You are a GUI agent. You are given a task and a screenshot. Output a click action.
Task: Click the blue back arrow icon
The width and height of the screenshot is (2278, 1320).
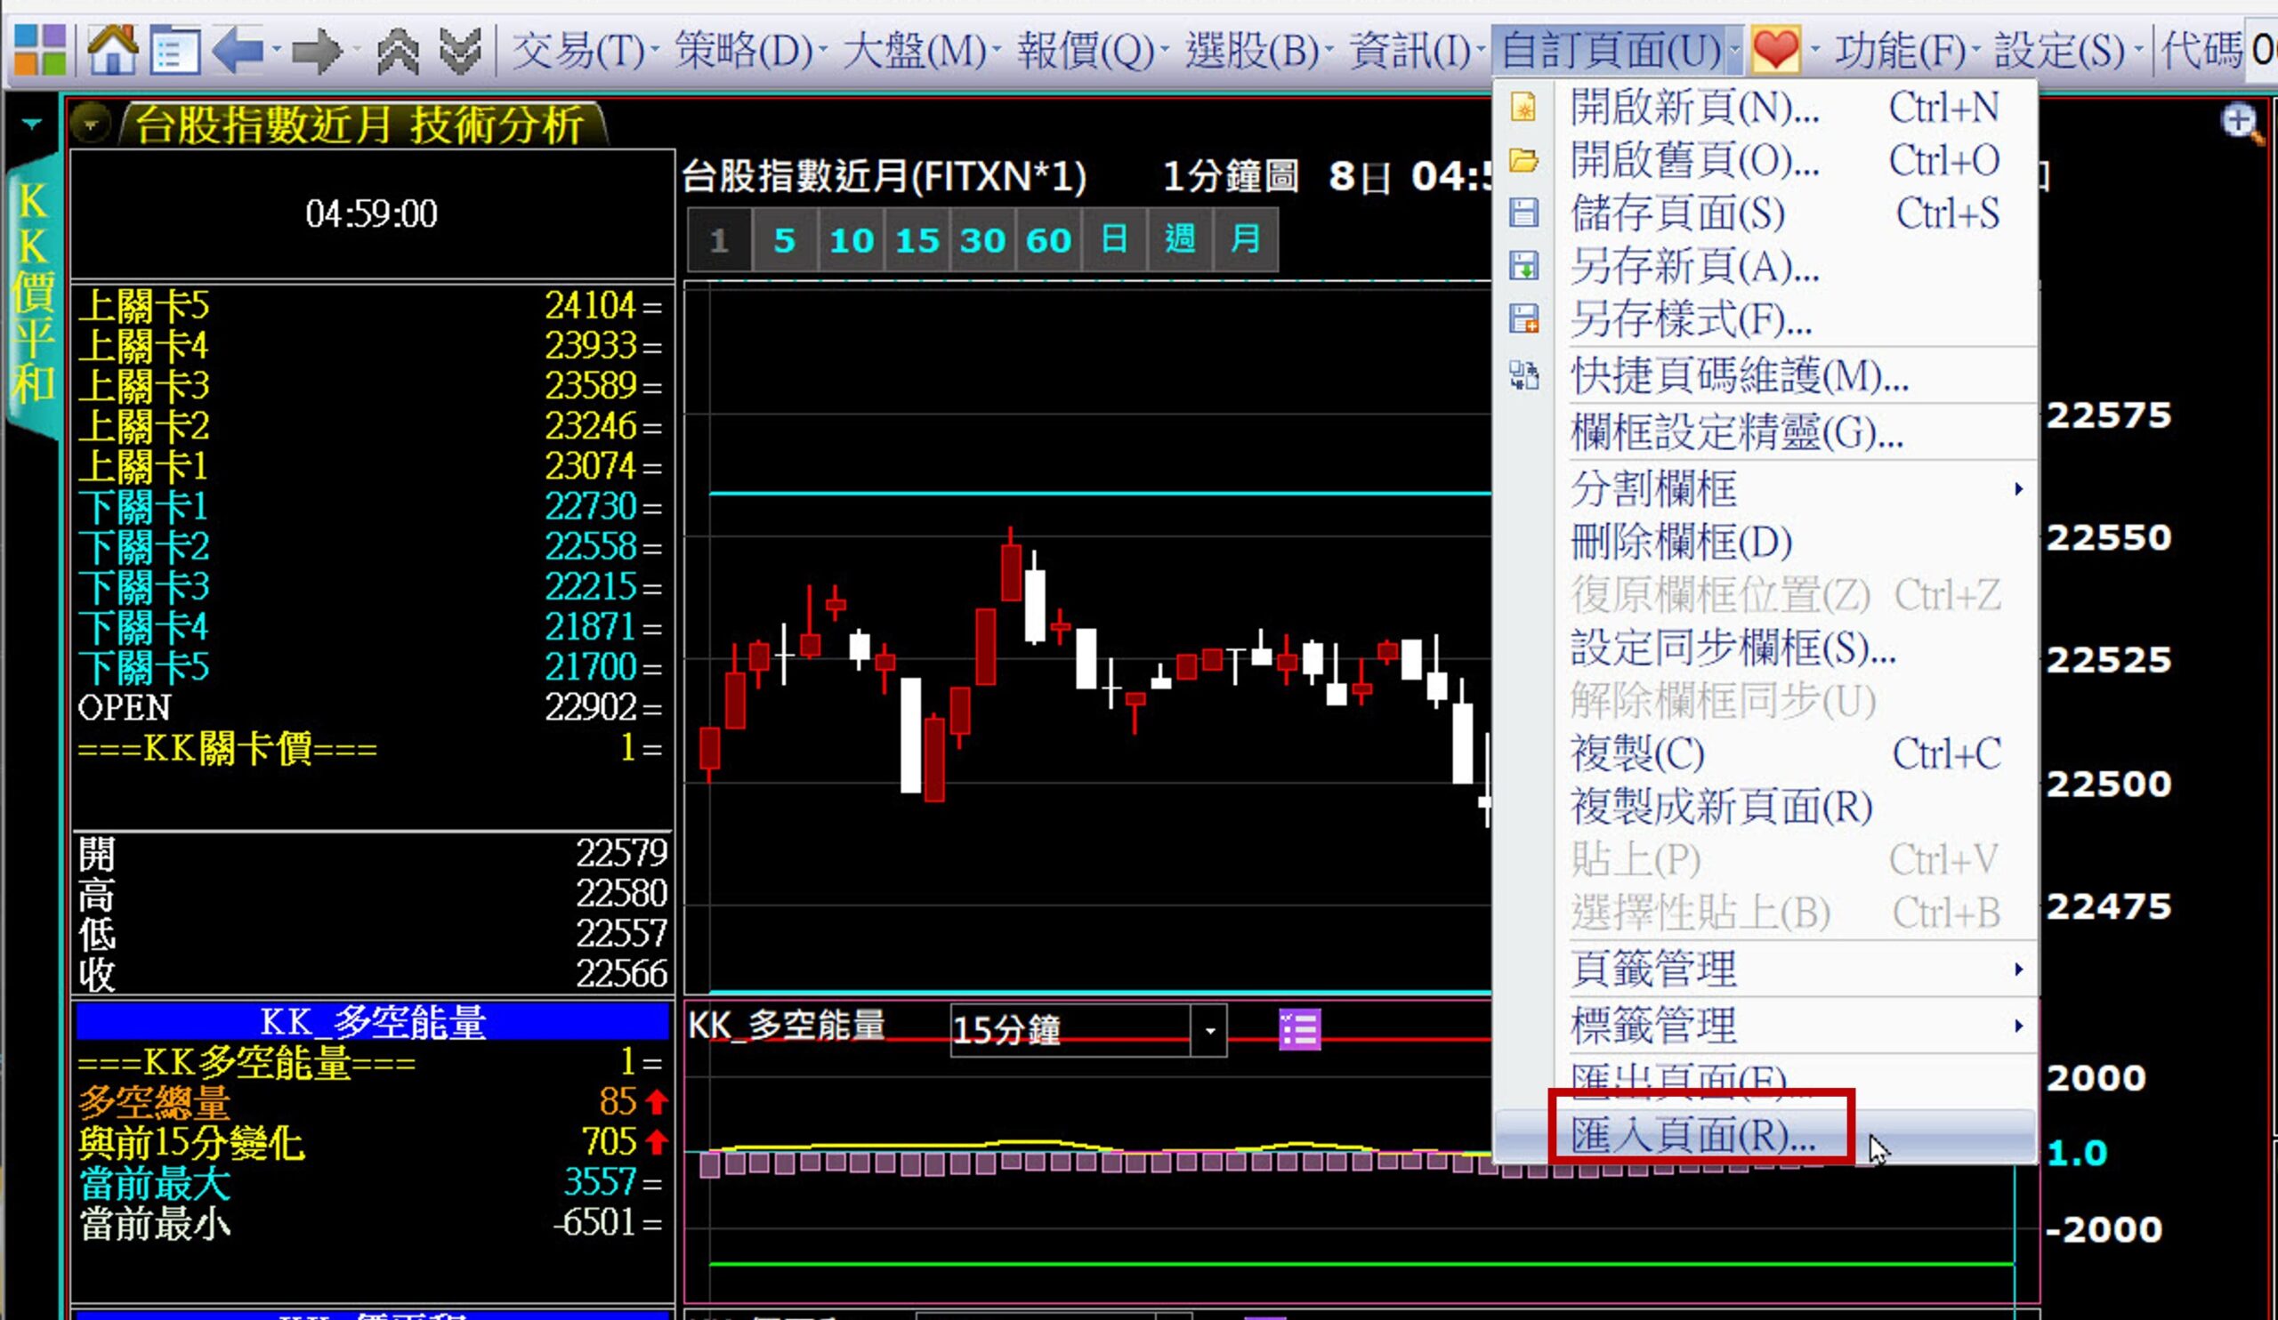click(238, 50)
